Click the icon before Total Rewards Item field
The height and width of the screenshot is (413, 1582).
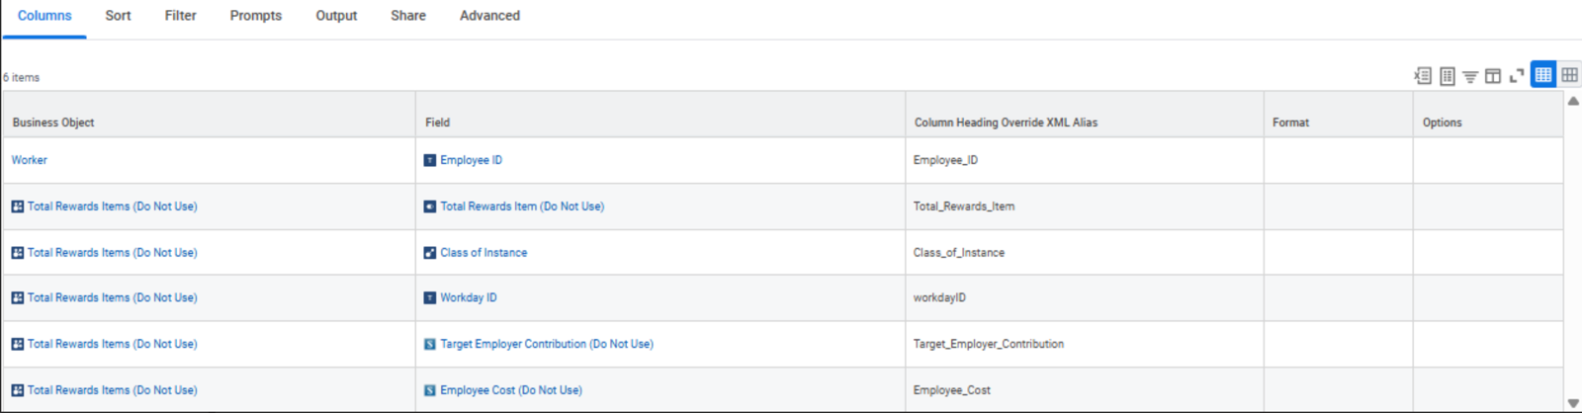pos(430,206)
